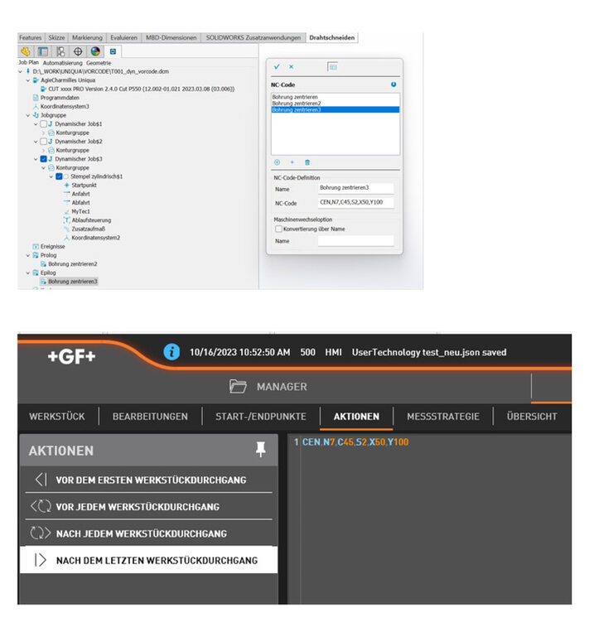
Task: Pin the Aktionen panel
Action: [261, 450]
